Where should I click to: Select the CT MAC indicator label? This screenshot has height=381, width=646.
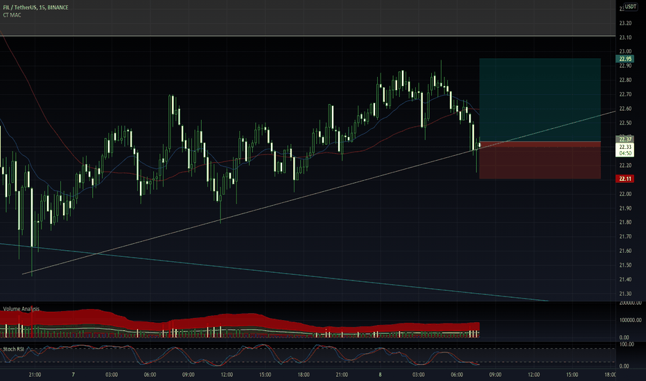(x=12, y=15)
